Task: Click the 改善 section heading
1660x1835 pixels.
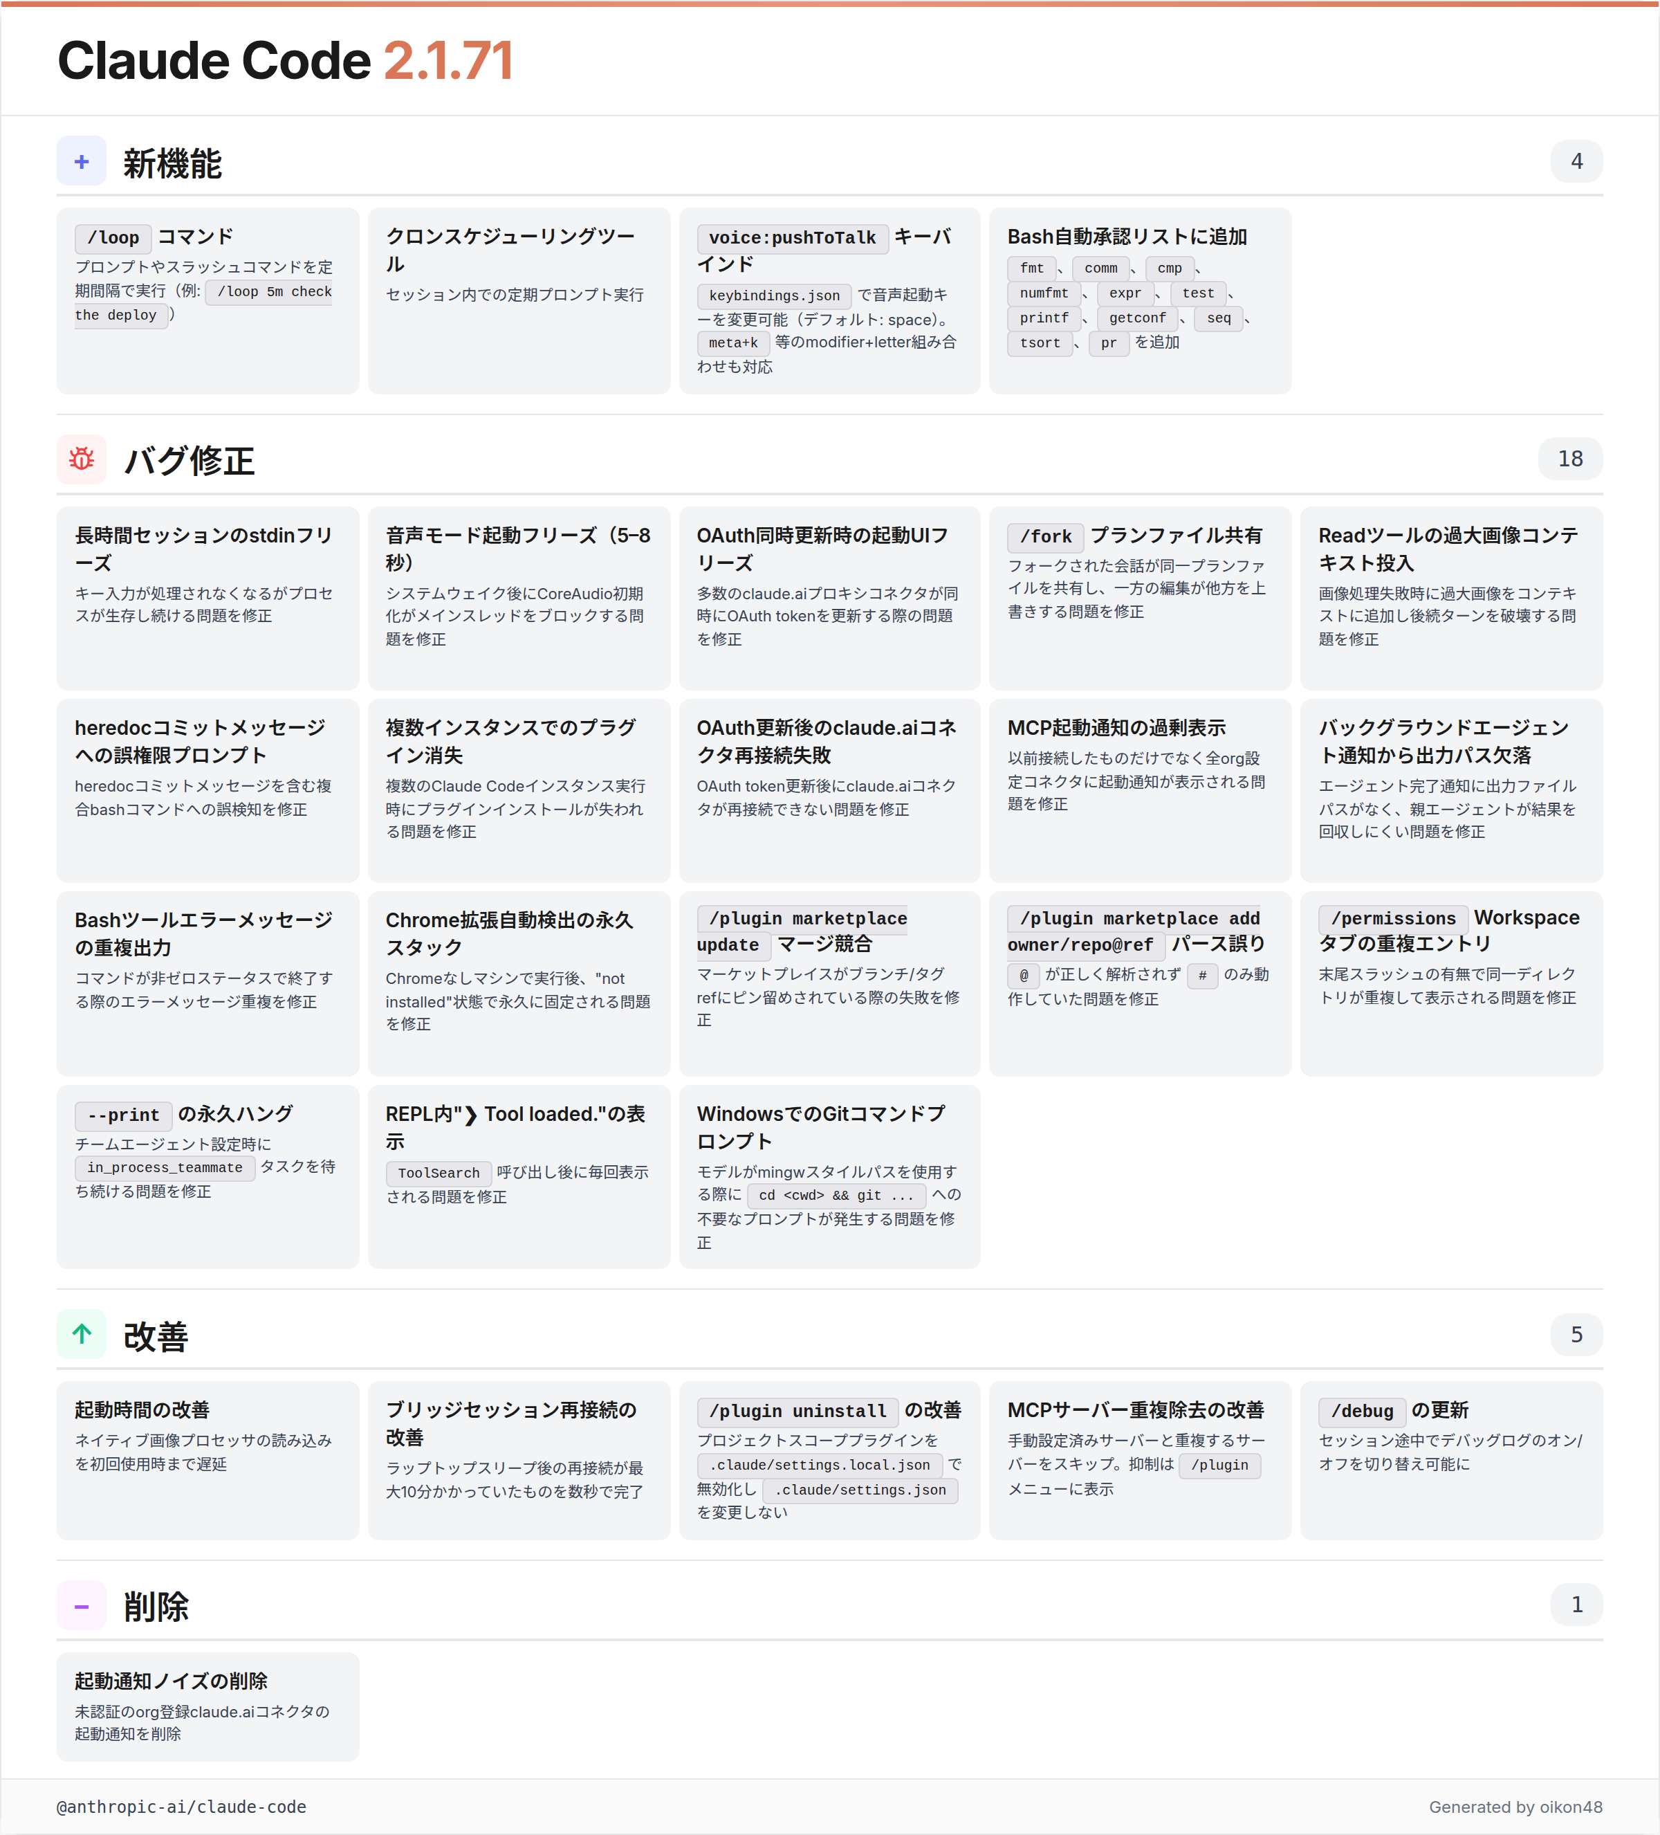Action: pos(156,1336)
